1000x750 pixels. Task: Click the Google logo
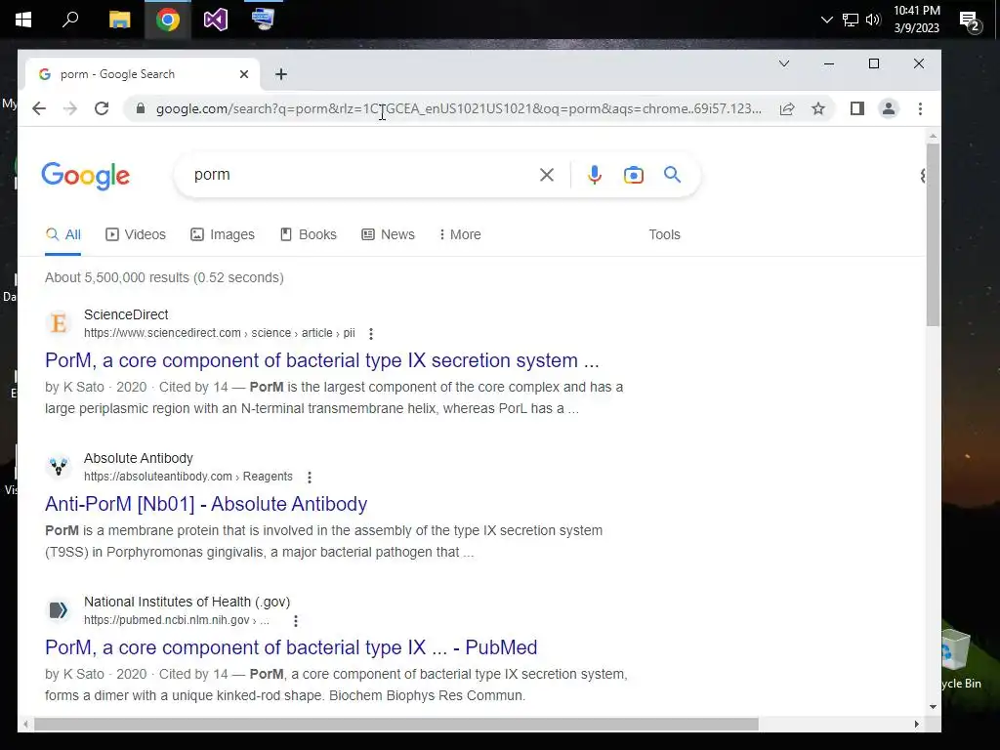click(86, 176)
